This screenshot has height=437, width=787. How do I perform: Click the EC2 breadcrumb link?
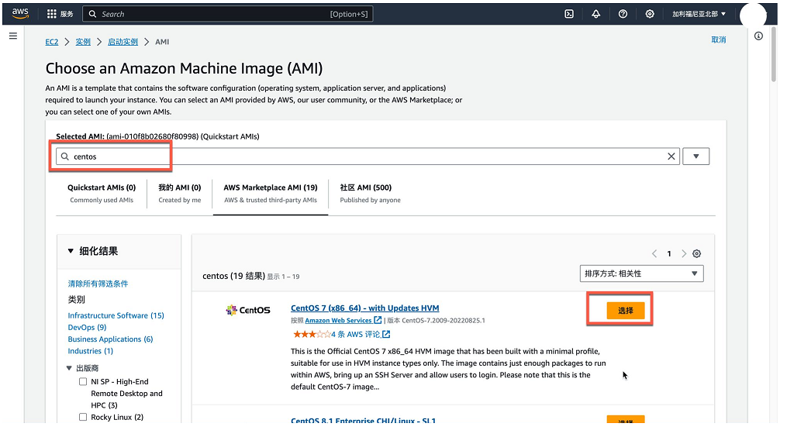52,42
